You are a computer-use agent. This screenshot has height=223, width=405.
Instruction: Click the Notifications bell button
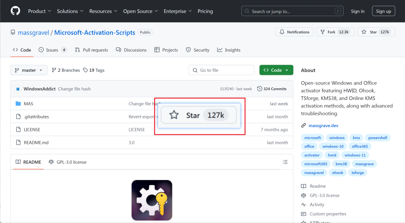coord(294,32)
